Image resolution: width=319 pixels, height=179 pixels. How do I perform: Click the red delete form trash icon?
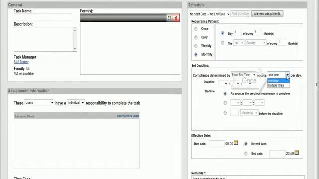point(176,18)
